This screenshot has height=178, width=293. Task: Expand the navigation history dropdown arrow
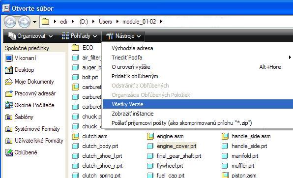[34, 22]
